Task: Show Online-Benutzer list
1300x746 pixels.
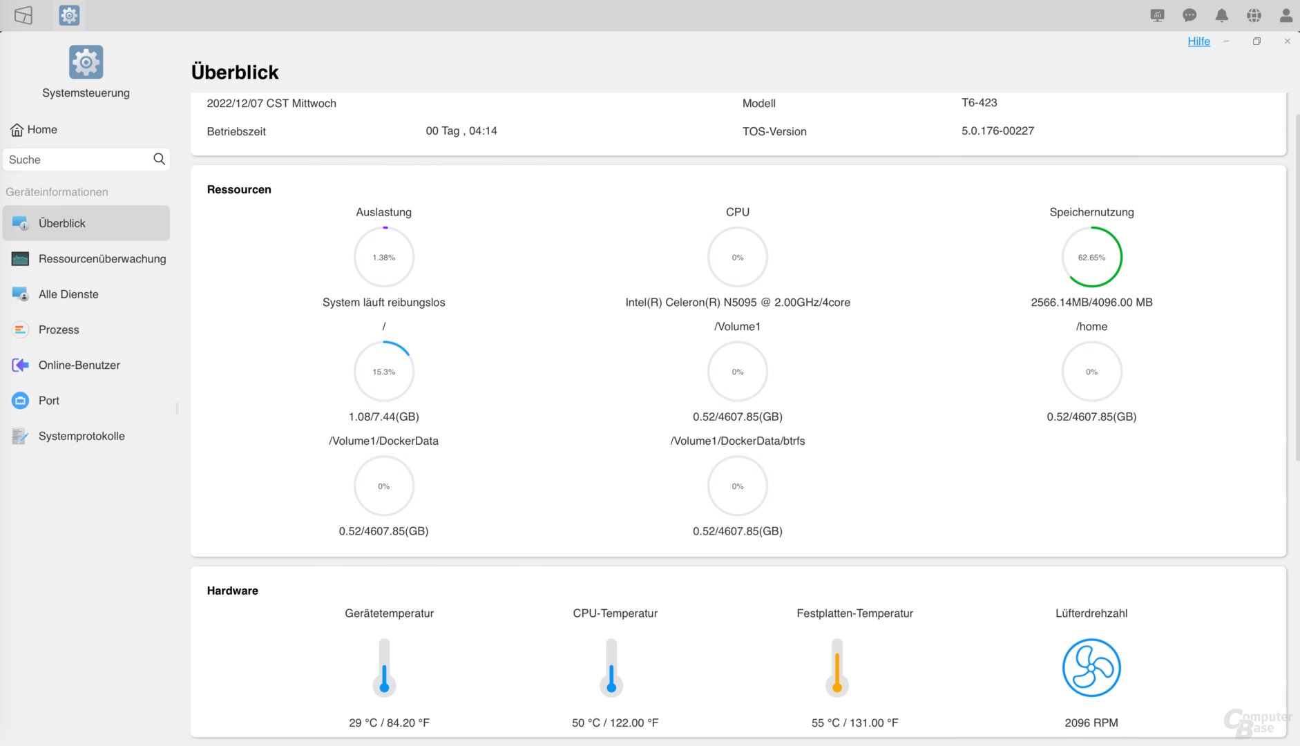Action: [79, 365]
